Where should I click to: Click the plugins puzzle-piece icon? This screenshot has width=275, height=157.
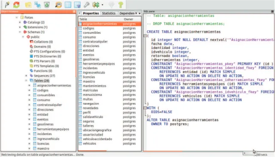(96, 5)
